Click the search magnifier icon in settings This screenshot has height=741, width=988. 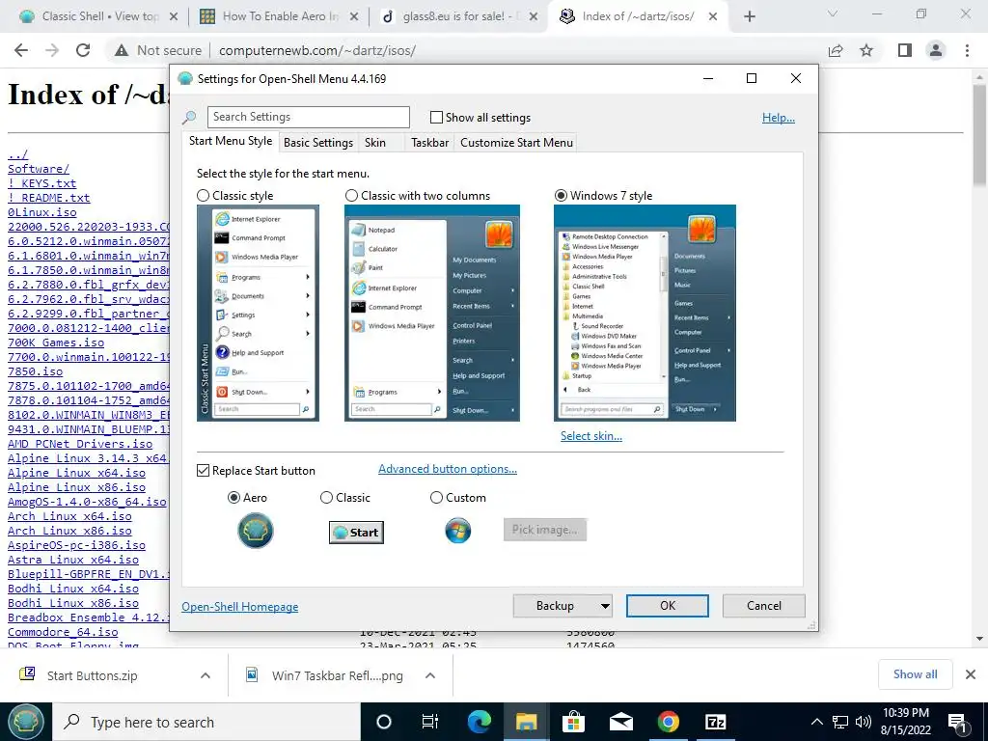click(x=188, y=118)
